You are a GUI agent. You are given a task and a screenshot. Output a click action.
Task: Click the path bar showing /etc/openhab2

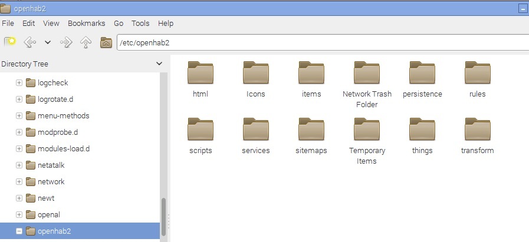tap(323, 43)
